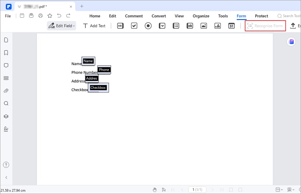
Task: Select the date field tool
Action: (231, 26)
